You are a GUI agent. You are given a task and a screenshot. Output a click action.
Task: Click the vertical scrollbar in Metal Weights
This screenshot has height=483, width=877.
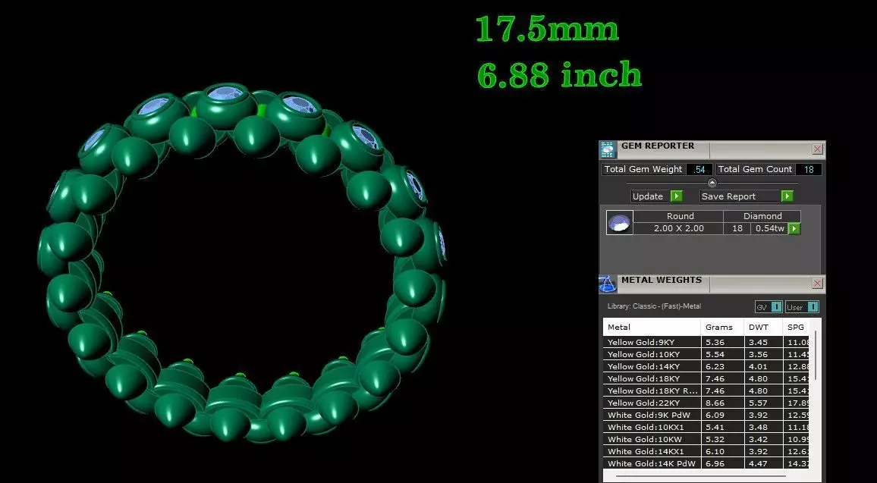point(816,355)
